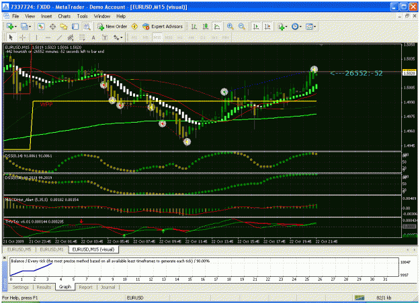This screenshot has height=303, width=420.
Task: Select the Trendline drawing tool
Action: (x=59, y=38)
